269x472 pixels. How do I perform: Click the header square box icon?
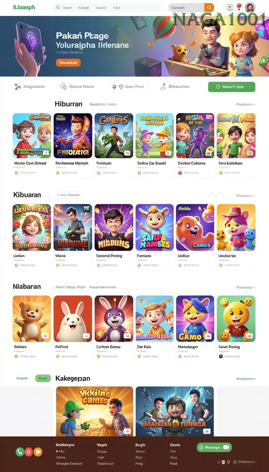(230, 7)
